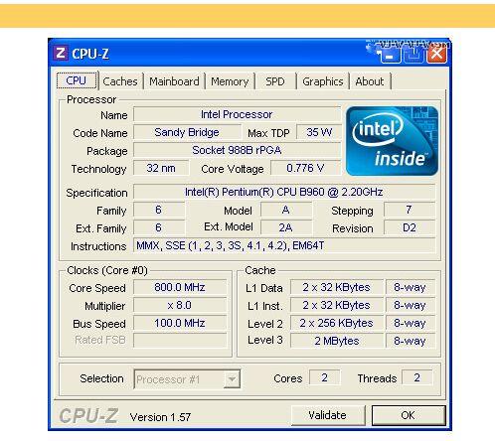
Task: Click the Level 3 size '2 MBytes'
Action: click(337, 341)
